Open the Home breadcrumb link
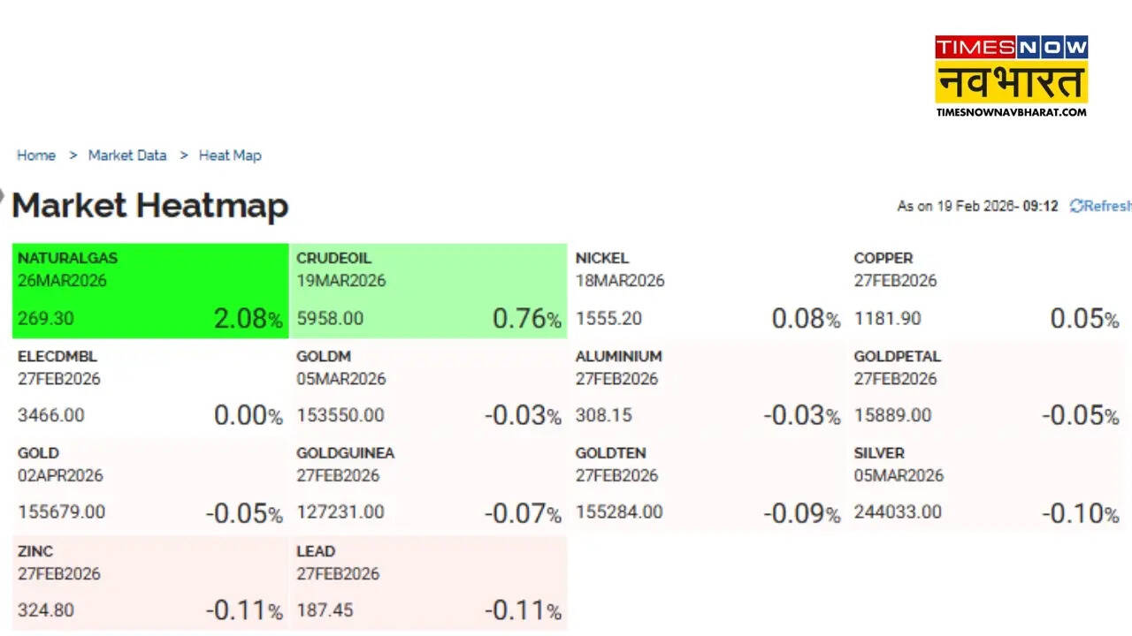The image size is (1132, 636). 36,155
